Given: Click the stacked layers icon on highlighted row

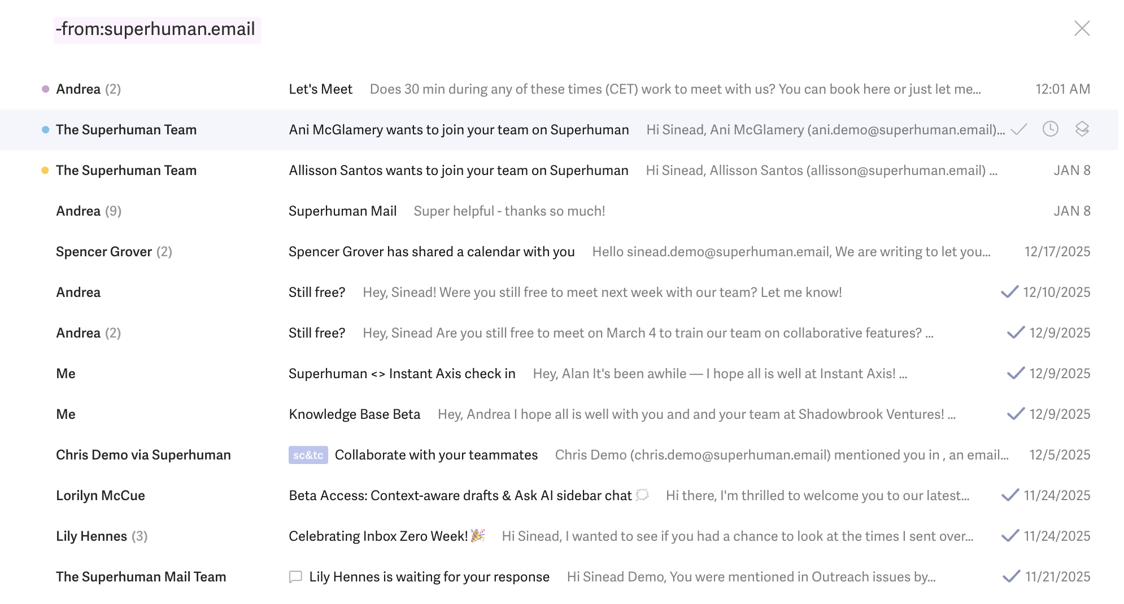Looking at the screenshot, I should coord(1082,129).
